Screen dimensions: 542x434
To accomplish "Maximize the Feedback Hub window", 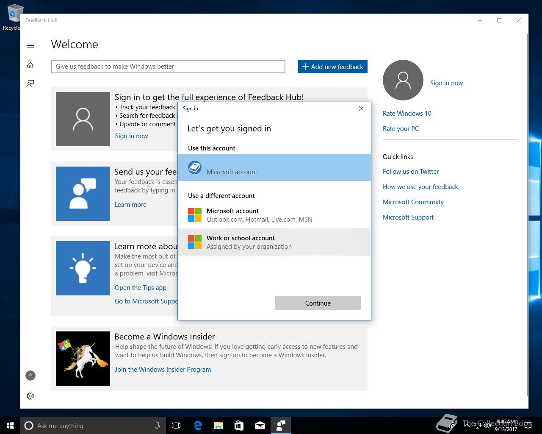I will (499, 20).
